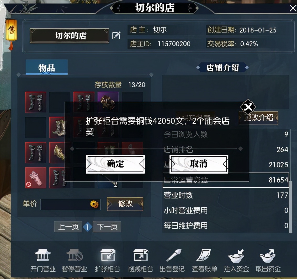This screenshot has height=279, width=297.
Task: Select the pink glove item with prohibited mark
Action: click(36, 178)
